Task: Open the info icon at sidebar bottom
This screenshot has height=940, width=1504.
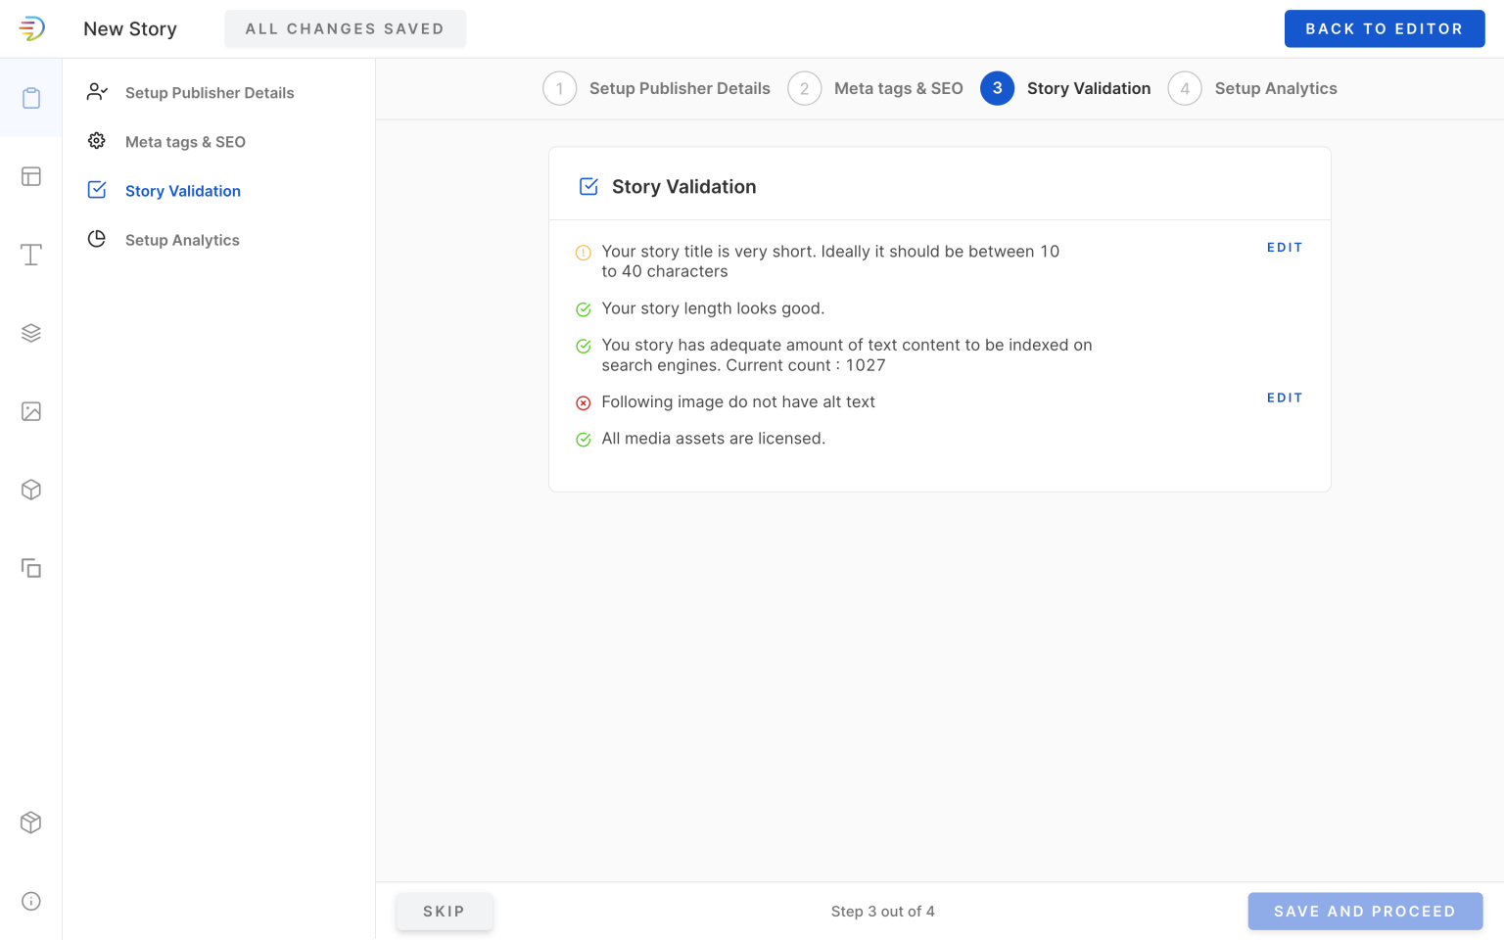Action: (30, 901)
